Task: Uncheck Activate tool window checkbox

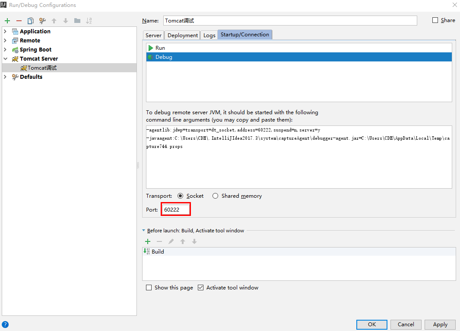Action: 201,287
